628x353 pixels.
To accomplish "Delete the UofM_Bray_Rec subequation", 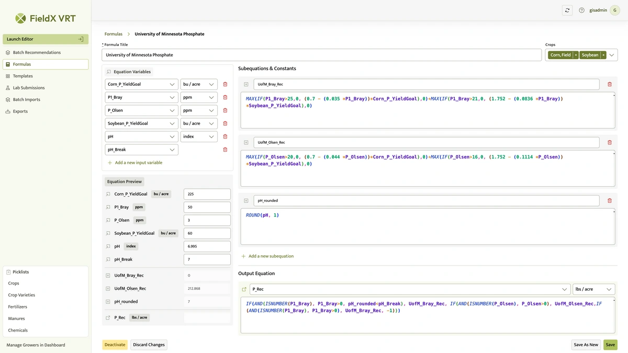I will pos(610,84).
